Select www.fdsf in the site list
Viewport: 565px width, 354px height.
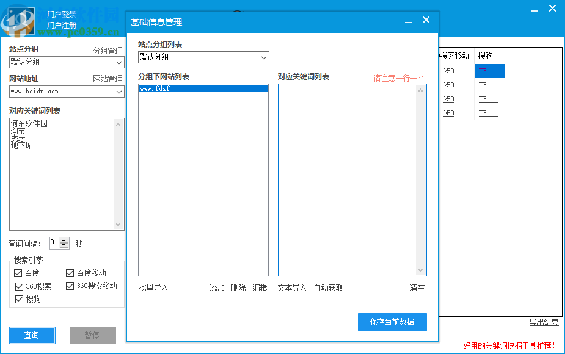[x=202, y=88]
